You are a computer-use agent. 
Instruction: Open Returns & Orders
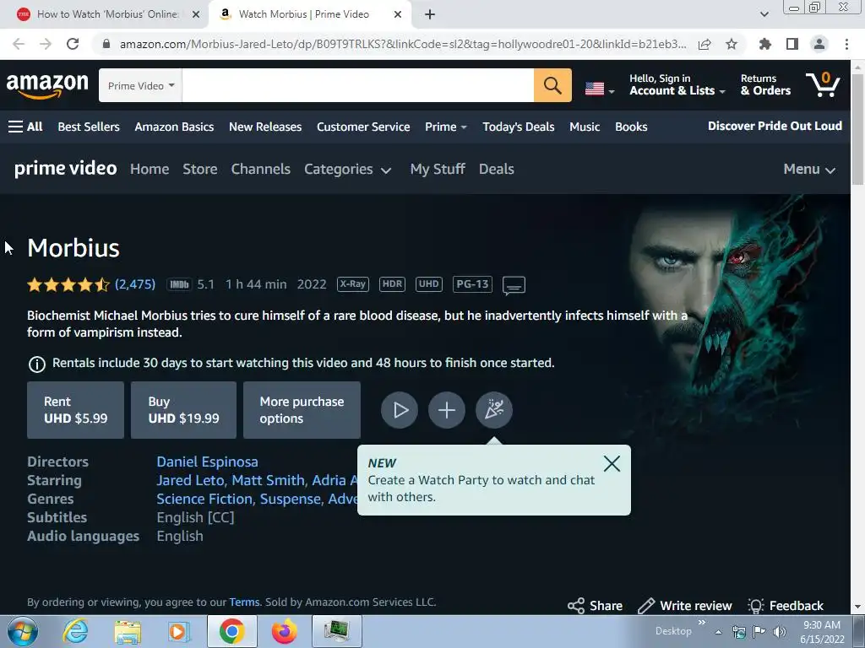(765, 85)
